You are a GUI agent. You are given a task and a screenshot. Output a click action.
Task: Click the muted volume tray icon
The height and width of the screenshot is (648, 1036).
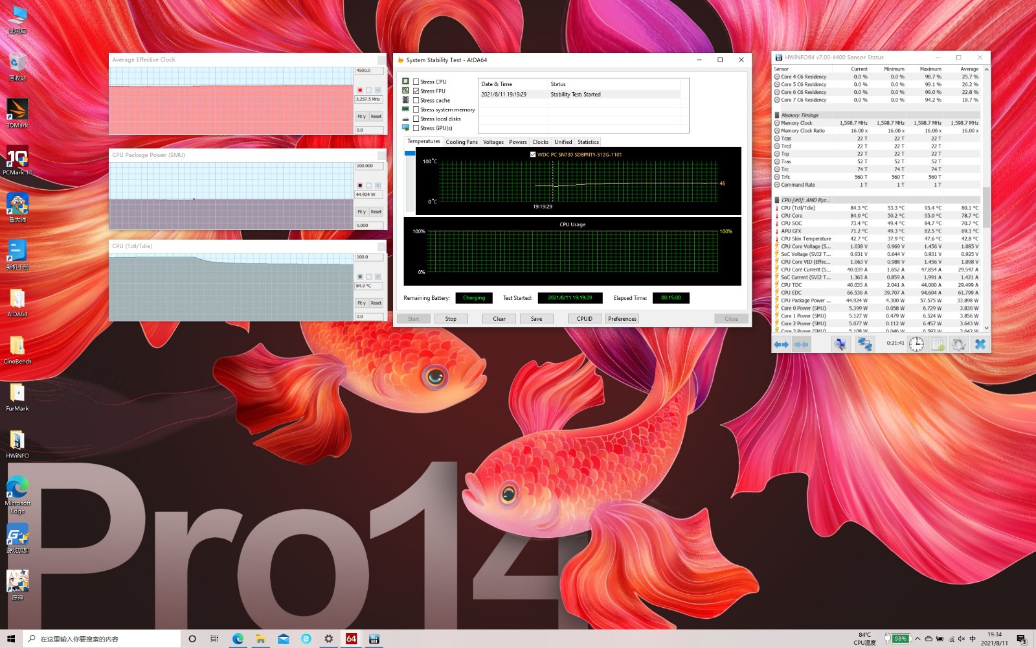(961, 639)
